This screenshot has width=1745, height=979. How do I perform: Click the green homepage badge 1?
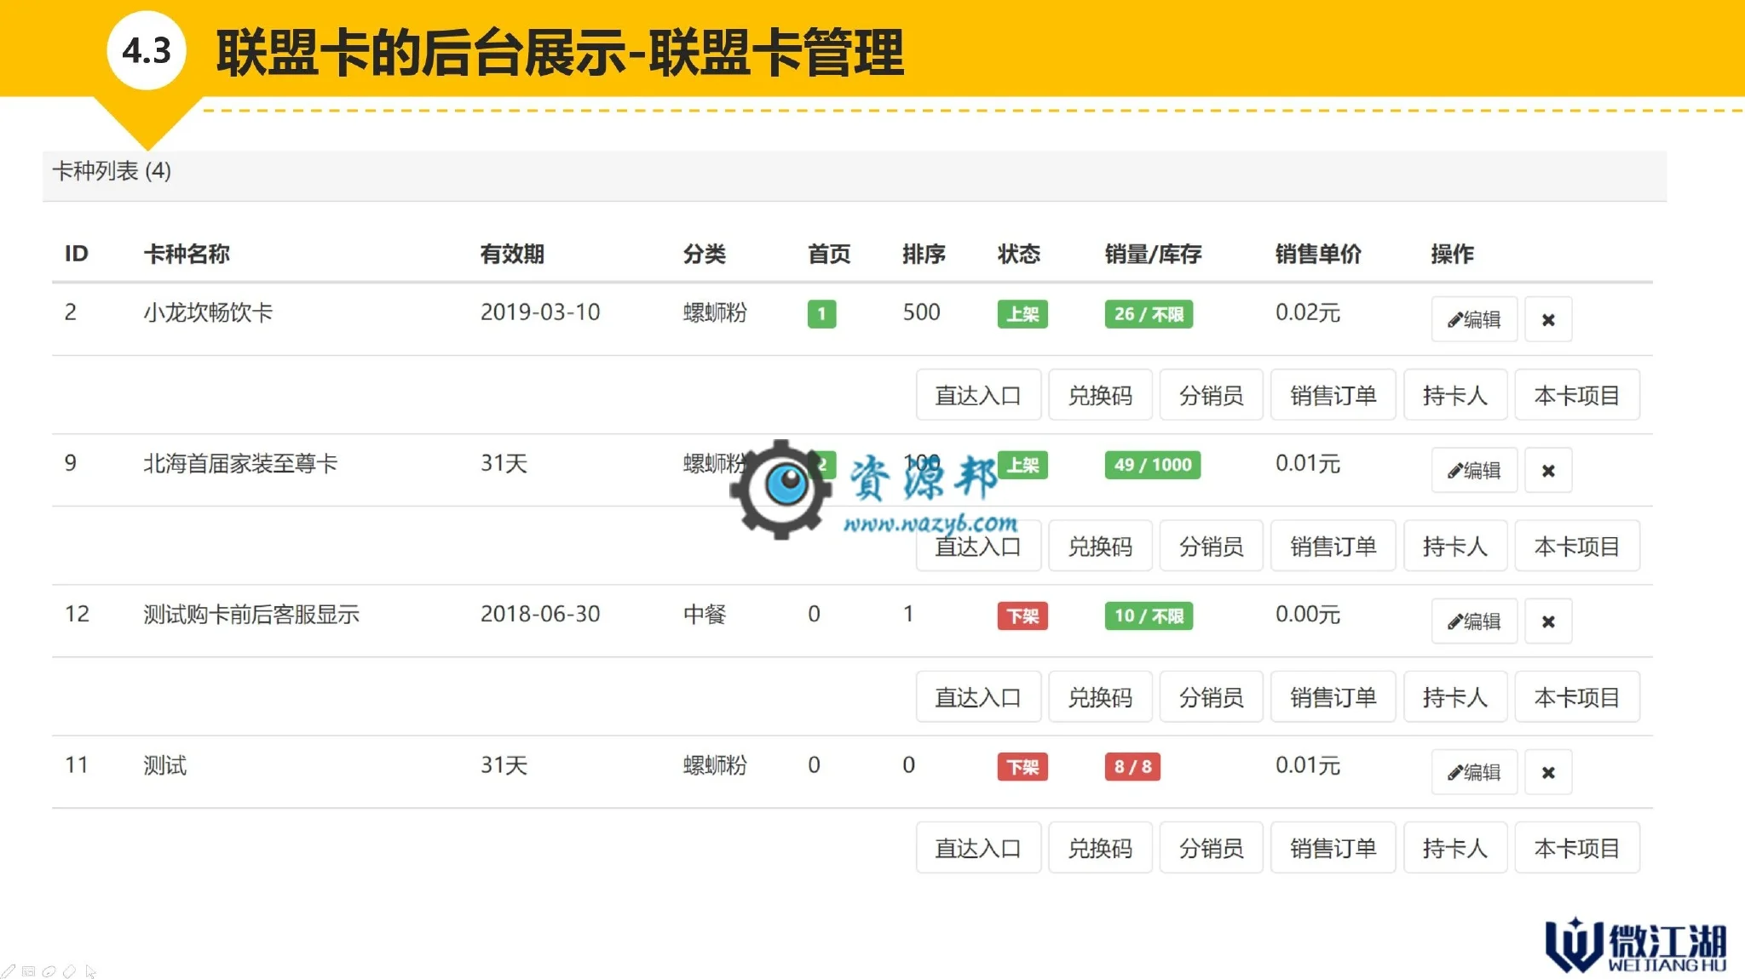click(x=821, y=314)
